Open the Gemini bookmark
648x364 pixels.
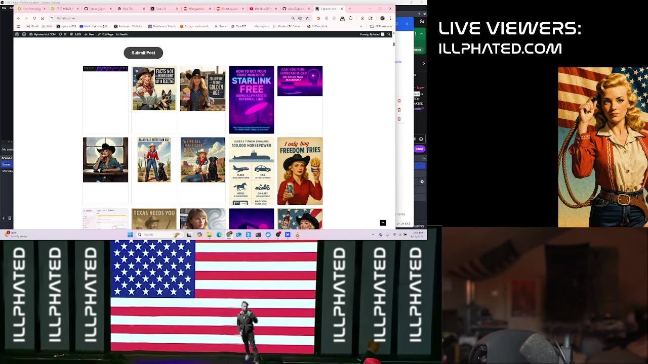[x=221, y=26]
